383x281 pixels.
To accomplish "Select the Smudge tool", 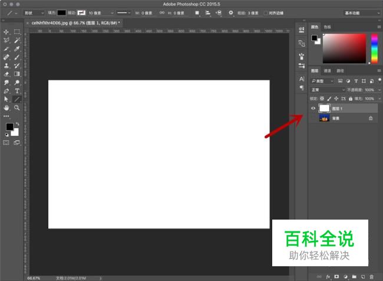I will coord(6,83).
